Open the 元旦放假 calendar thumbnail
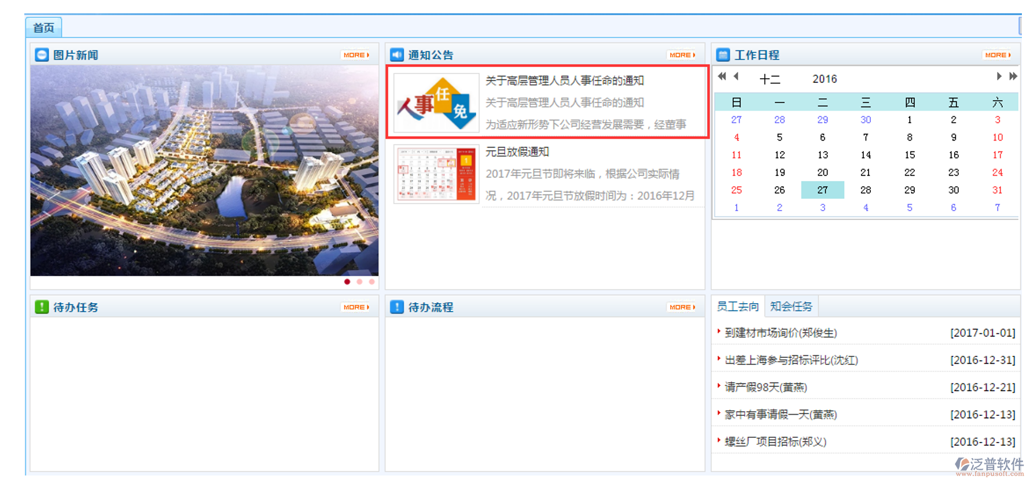This screenshot has height=483, width=1030. point(436,174)
